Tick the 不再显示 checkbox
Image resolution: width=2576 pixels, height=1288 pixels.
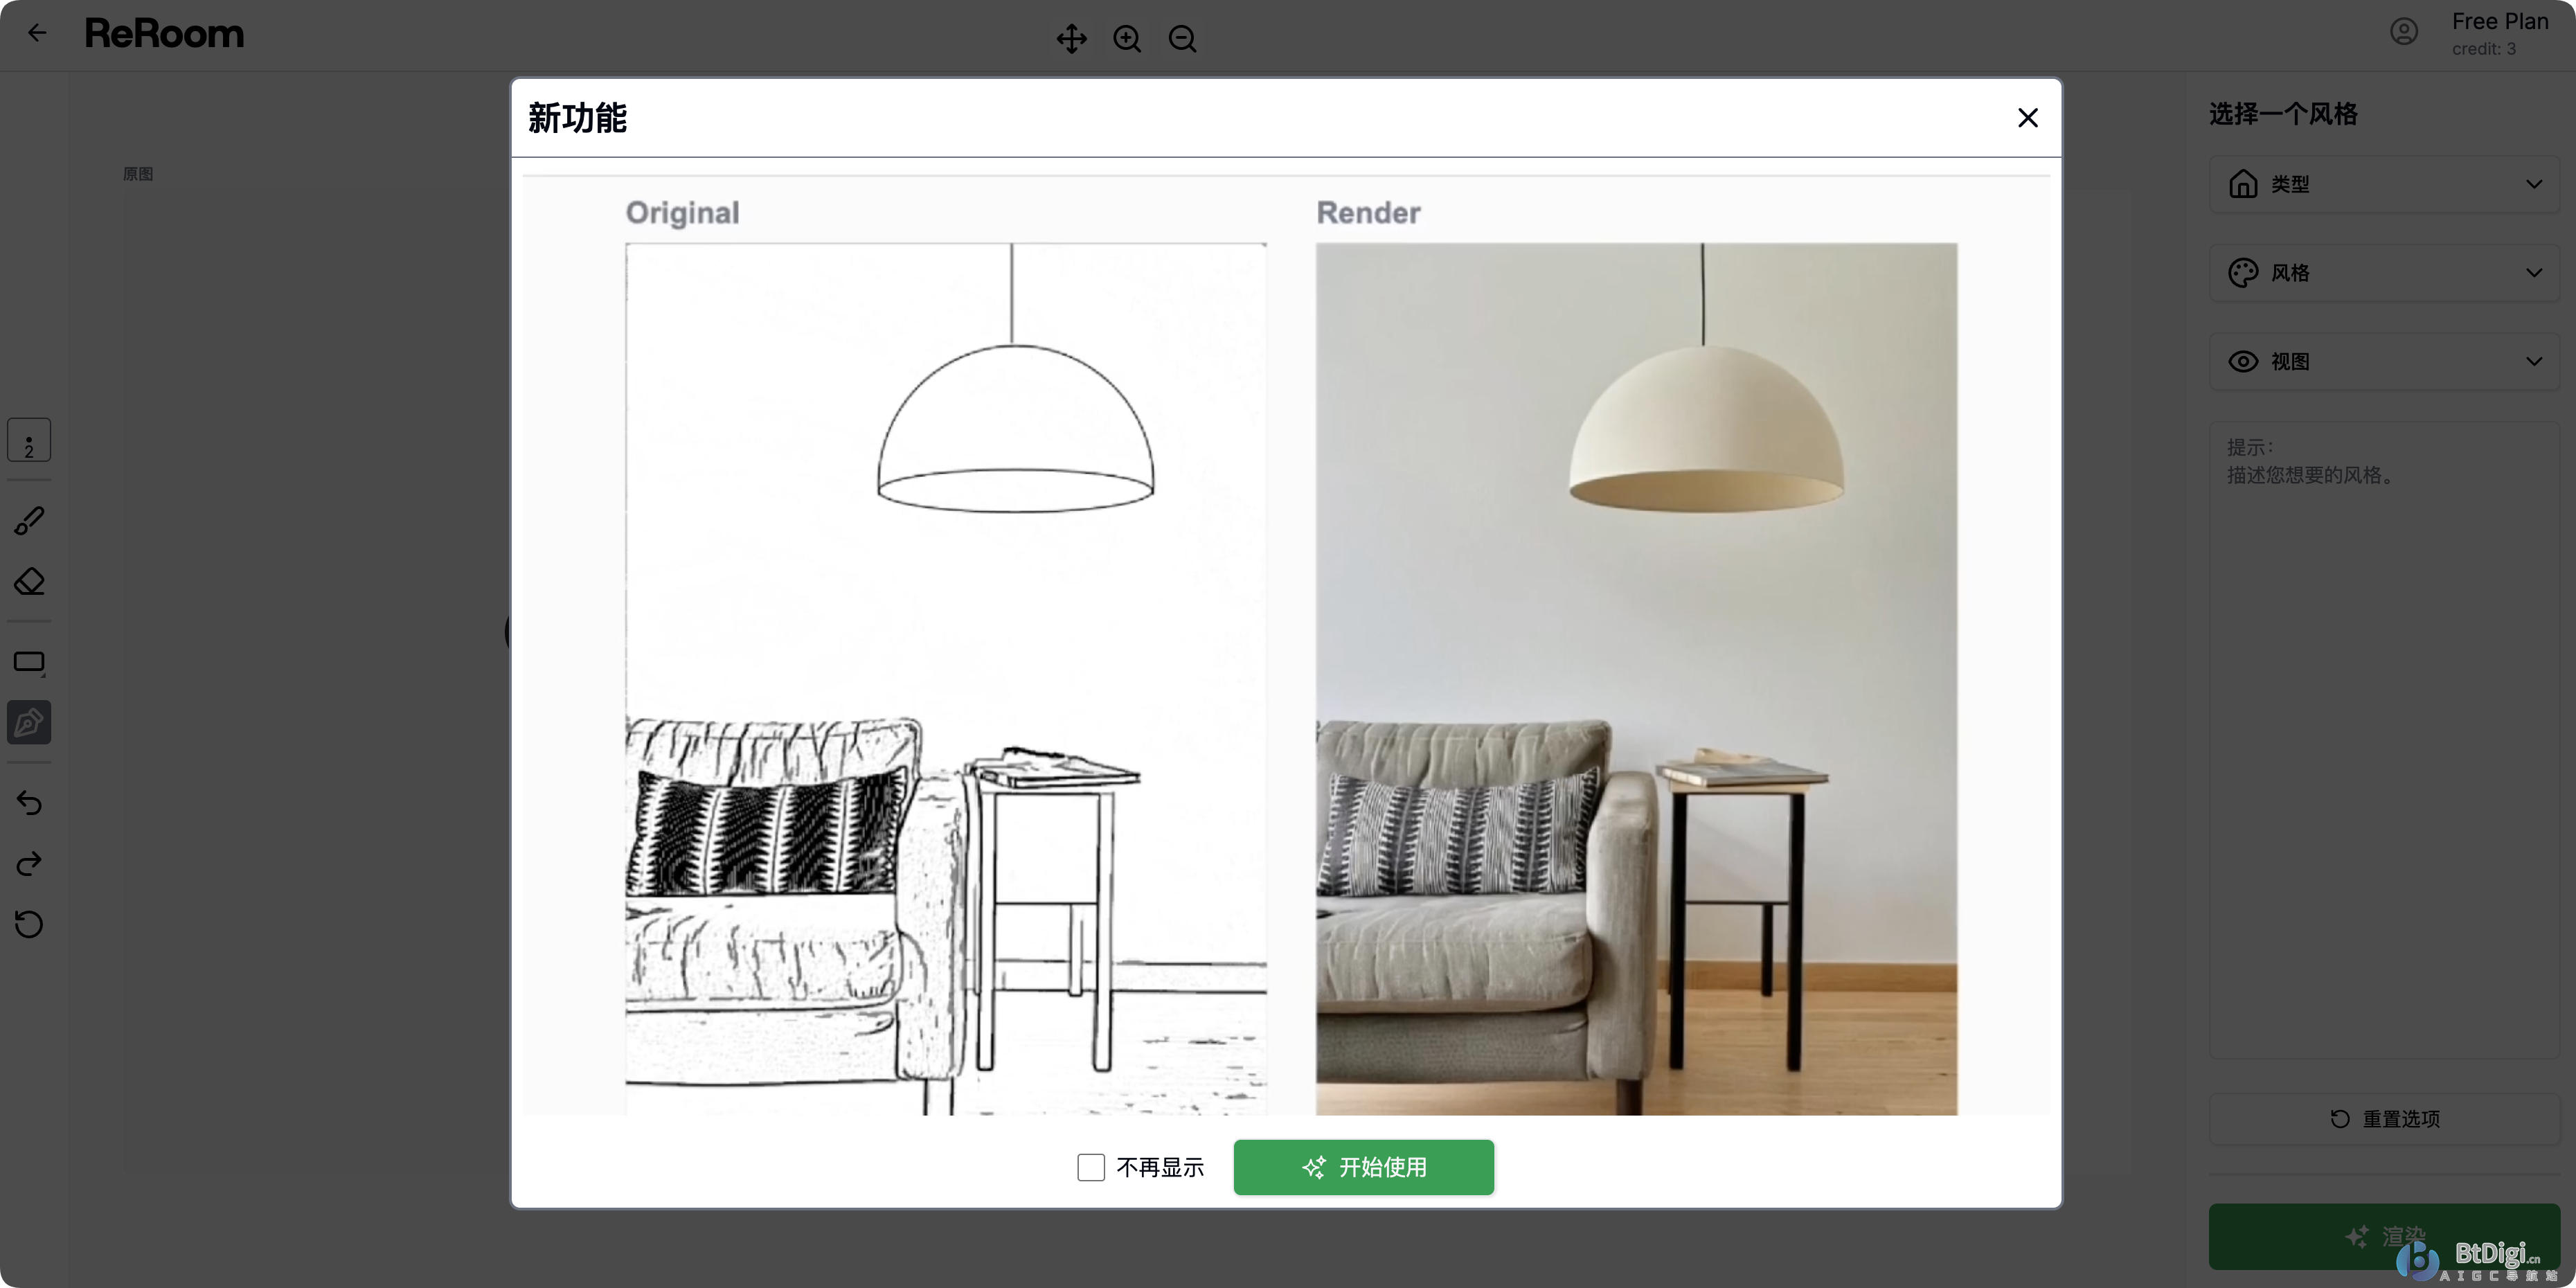pyautogui.click(x=1091, y=1167)
